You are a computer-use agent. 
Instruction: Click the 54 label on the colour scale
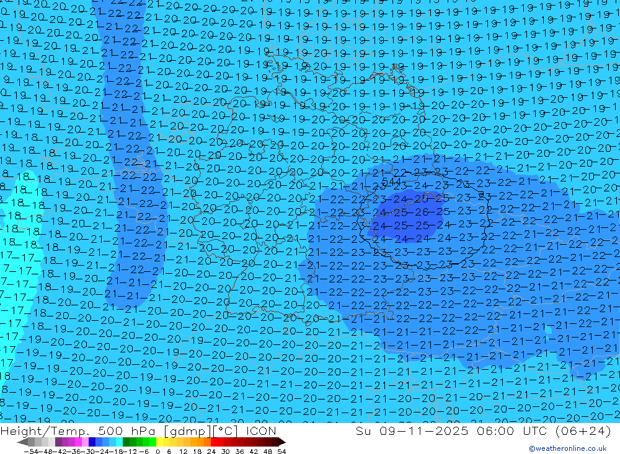[x=281, y=452]
